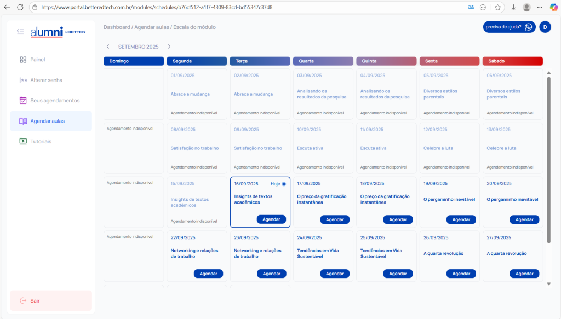Viewport: 561px width, 319px height.
Task: Click the Seus agendamentos calendar icon
Action: pos(23,101)
